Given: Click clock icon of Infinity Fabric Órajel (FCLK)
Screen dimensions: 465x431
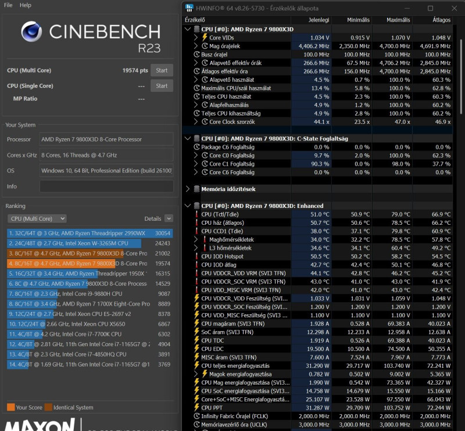Looking at the screenshot, I should pyautogui.click(x=196, y=416).
